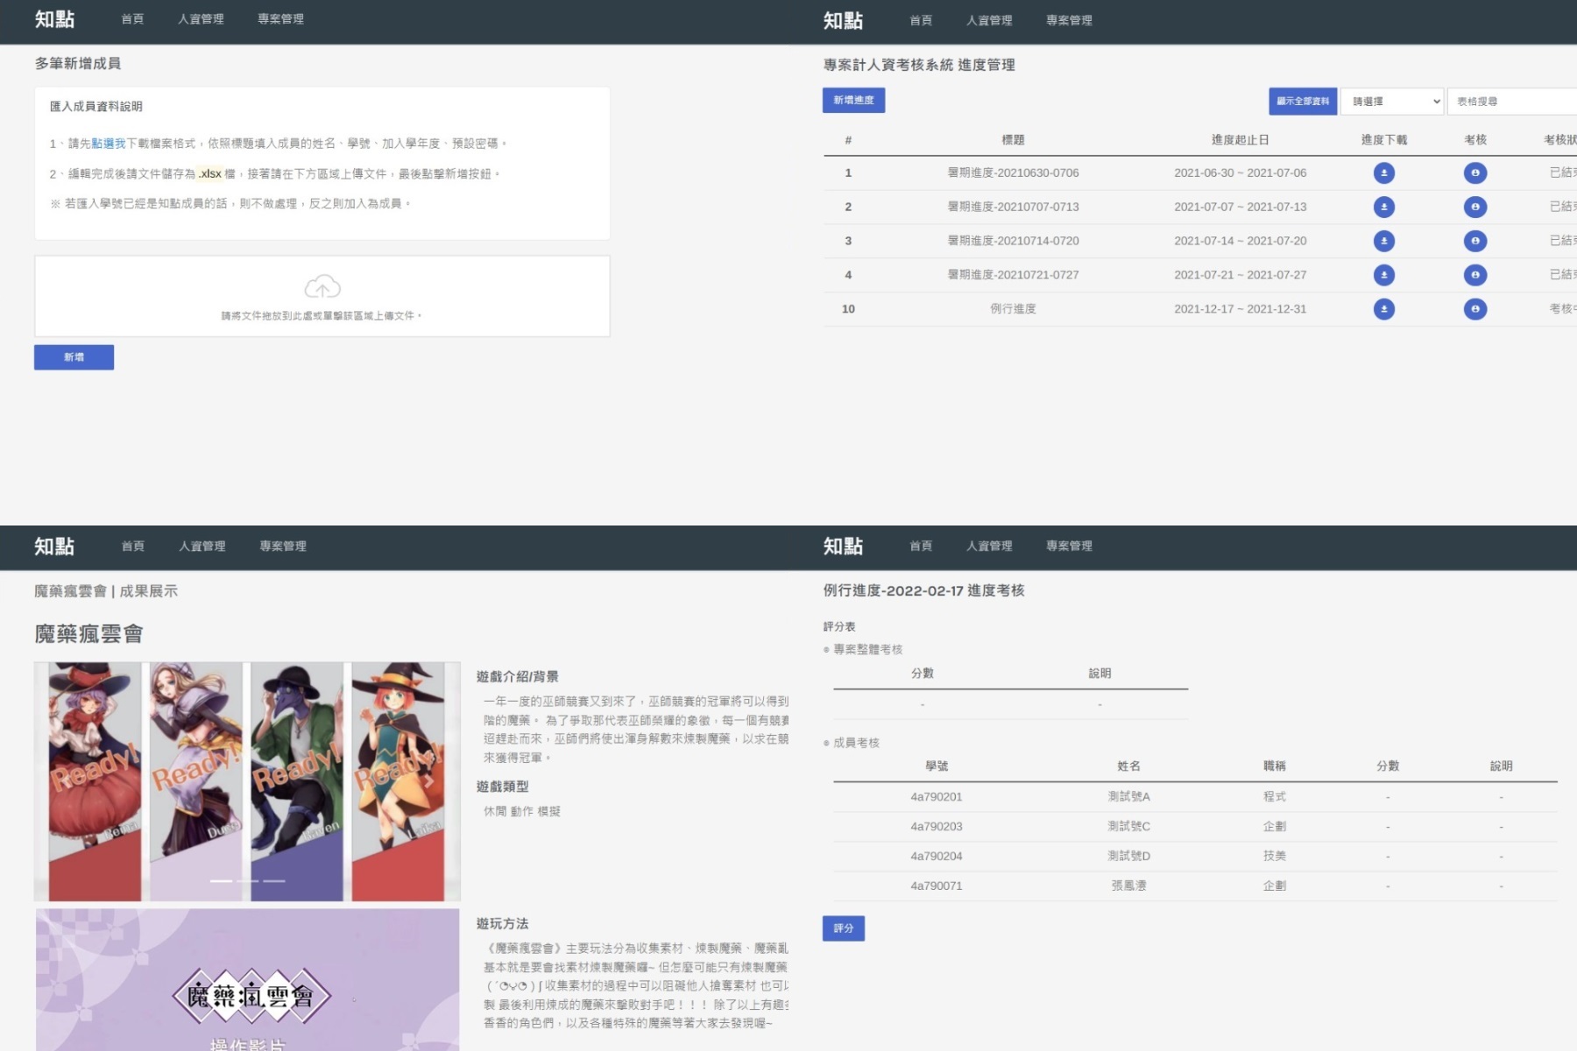
Task: Open 考核 for 暑期進度-20210714-0720
Action: [x=1474, y=241]
